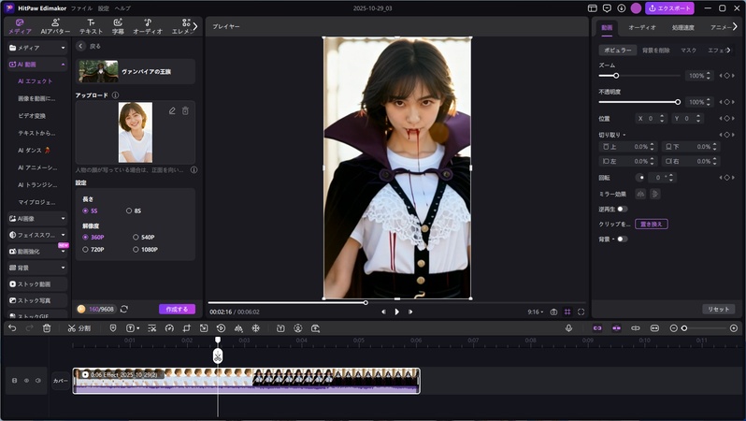Click the trash delete icon in timeline toolbar
This screenshot has width=746, height=421.
pyautogui.click(x=47, y=328)
